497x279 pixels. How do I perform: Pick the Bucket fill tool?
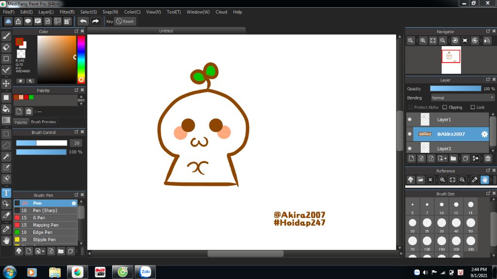click(6, 109)
